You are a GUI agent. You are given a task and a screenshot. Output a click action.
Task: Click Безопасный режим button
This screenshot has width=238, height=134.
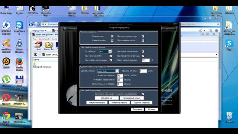tap(132, 98)
